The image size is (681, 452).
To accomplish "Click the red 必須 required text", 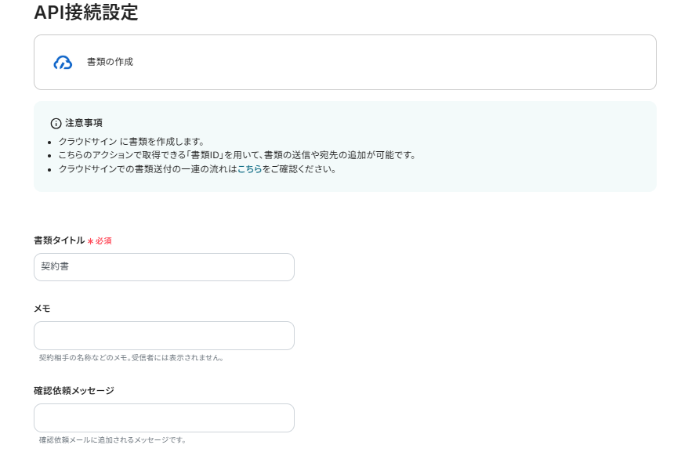I will [104, 241].
